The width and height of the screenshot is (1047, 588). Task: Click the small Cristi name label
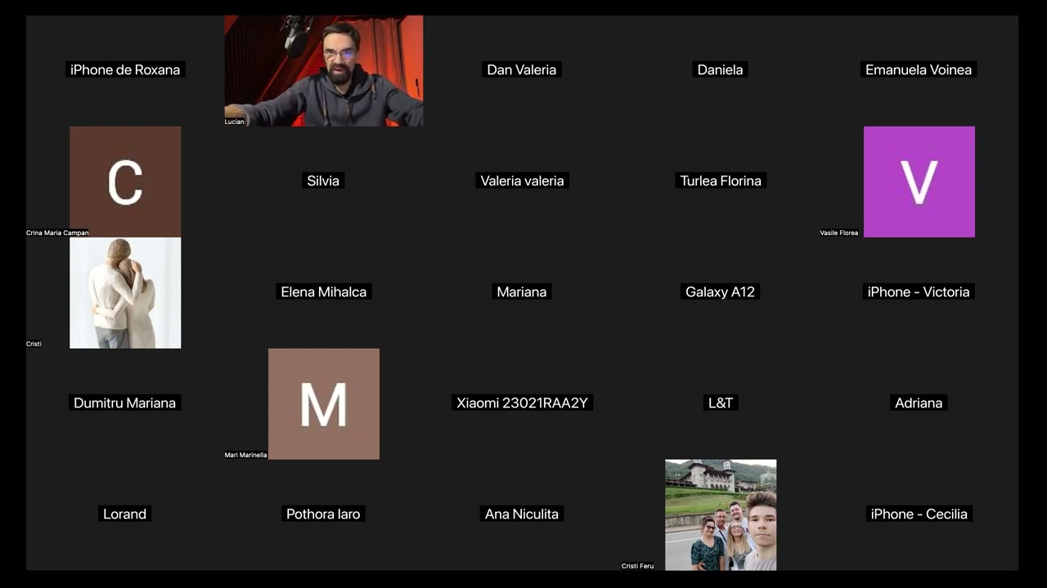[34, 344]
